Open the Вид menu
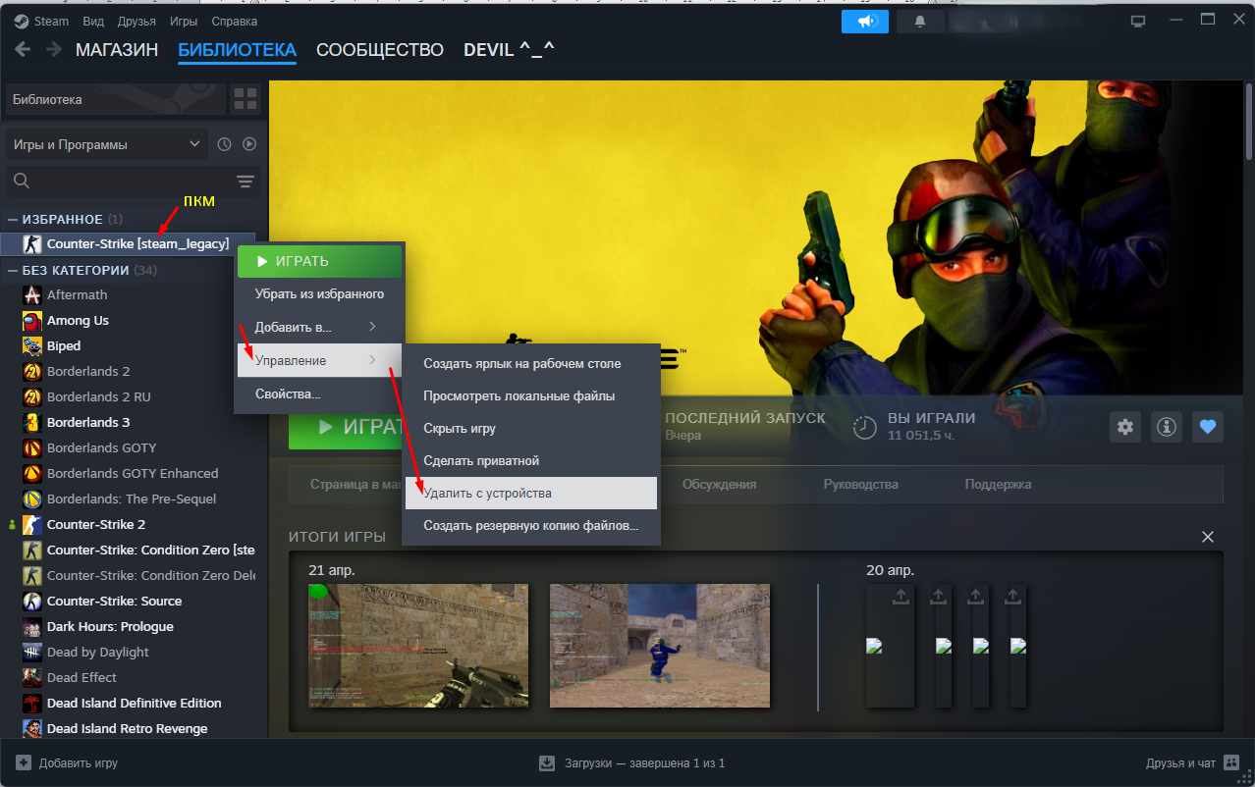 click(94, 21)
